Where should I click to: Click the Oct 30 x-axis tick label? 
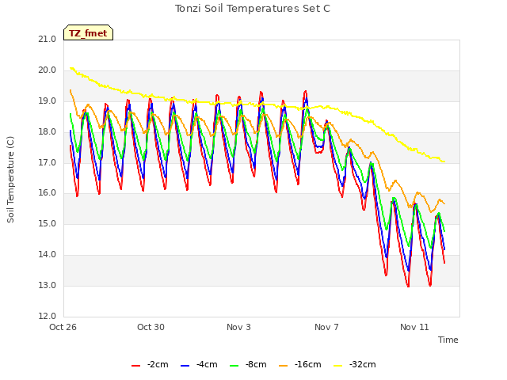click(151, 327)
